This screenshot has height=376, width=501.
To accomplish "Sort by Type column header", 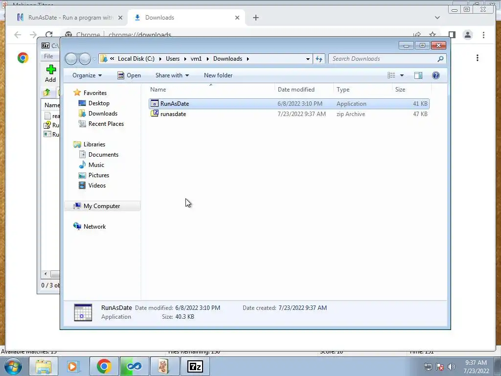I will tap(363, 90).
